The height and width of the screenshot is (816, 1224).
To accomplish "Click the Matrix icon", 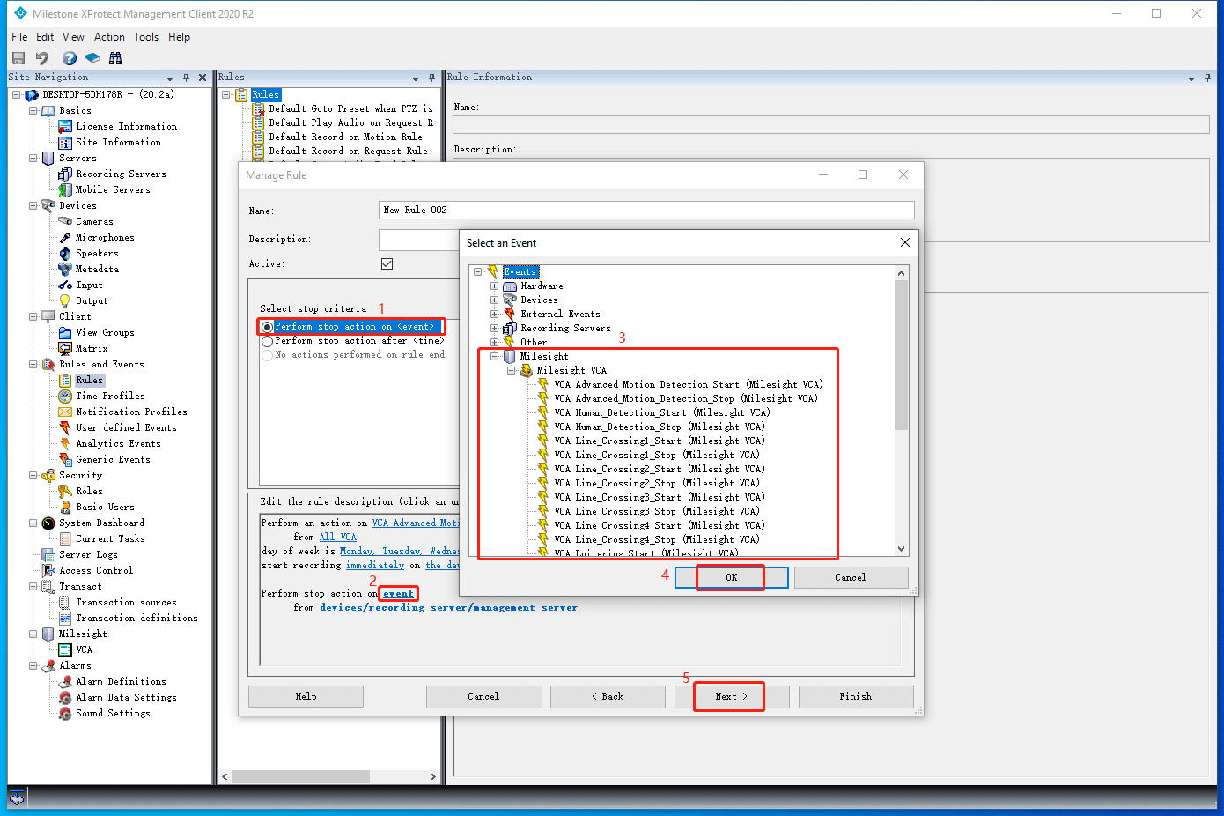I will pyautogui.click(x=65, y=348).
